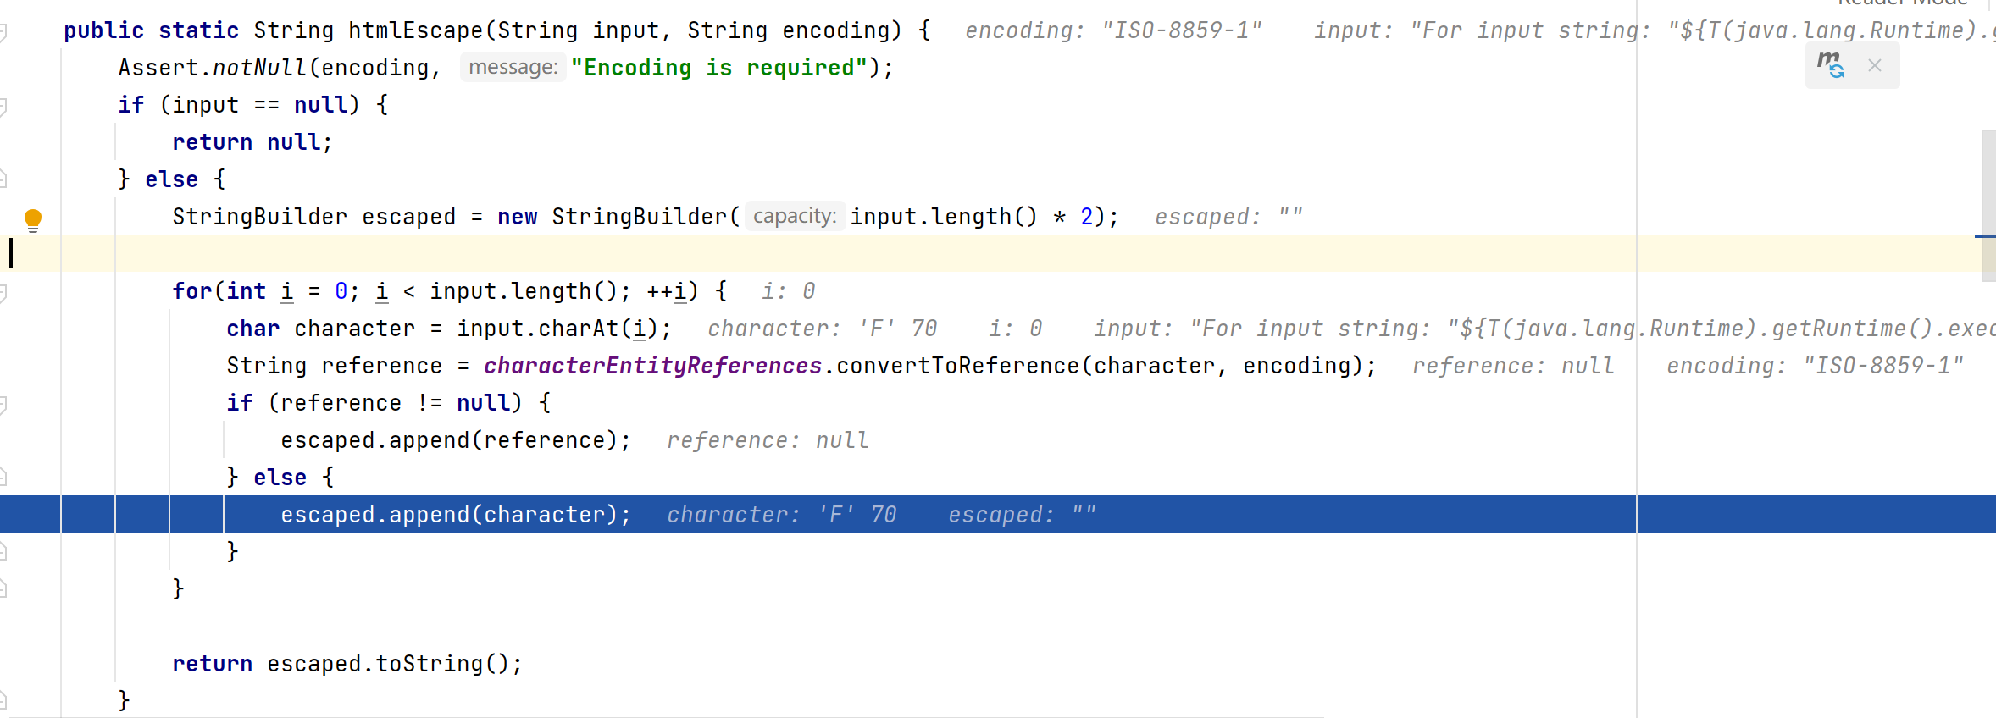Click the editor's vertical scrollbar thumb
The image size is (1996, 718).
point(1988,205)
